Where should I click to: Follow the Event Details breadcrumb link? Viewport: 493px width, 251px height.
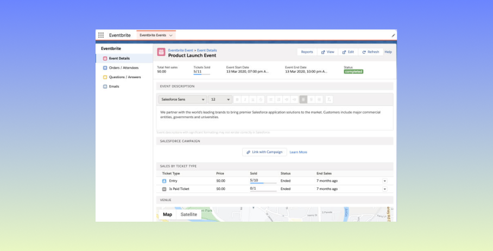(x=207, y=51)
